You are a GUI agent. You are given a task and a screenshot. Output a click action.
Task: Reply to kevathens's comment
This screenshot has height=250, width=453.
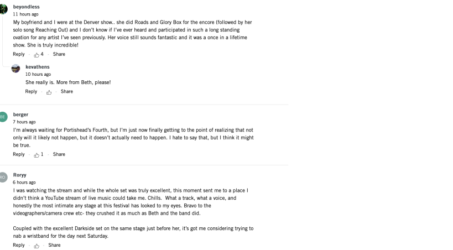tap(31, 92)
